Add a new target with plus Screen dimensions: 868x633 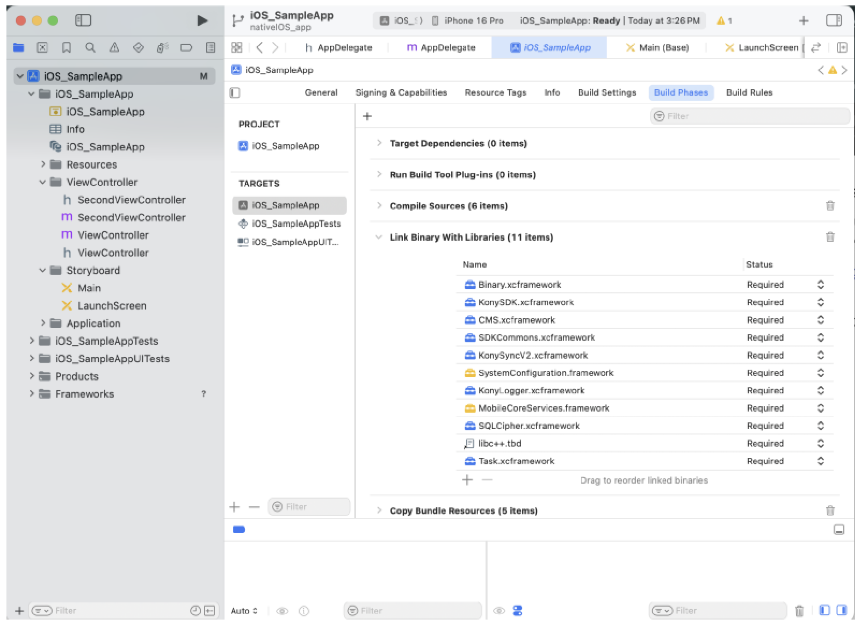(234, 507)
